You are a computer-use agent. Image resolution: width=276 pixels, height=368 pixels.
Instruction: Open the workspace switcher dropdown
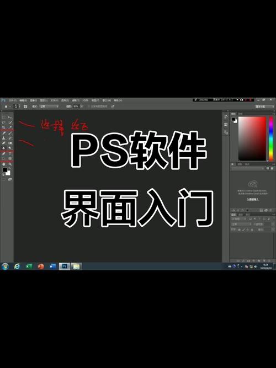[x=263, y=106]
